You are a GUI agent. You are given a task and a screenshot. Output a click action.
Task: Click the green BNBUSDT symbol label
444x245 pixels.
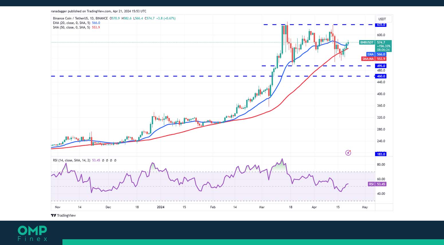click(x=367, y=42)
